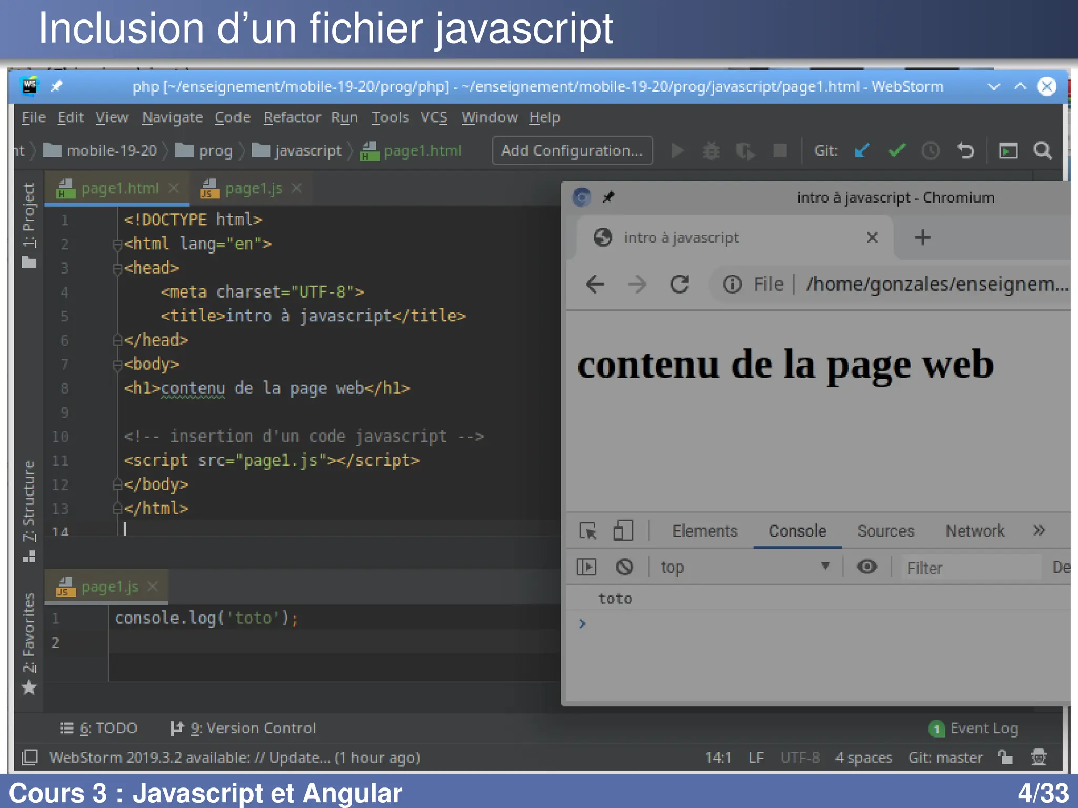The height and width of the screenshot is (808, 1078).
Task: Click line 11 script src code
Action: (x=272, y=461)
